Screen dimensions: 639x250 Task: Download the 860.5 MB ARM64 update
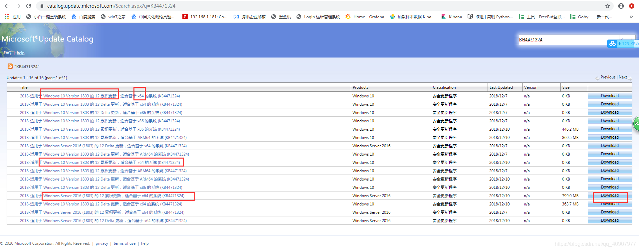[610, 137]
